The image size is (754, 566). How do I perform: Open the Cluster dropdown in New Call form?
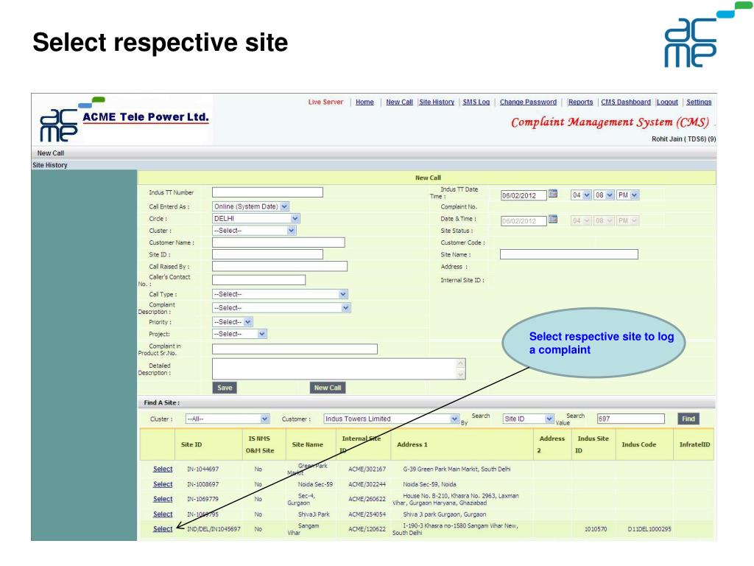[254, 231]
